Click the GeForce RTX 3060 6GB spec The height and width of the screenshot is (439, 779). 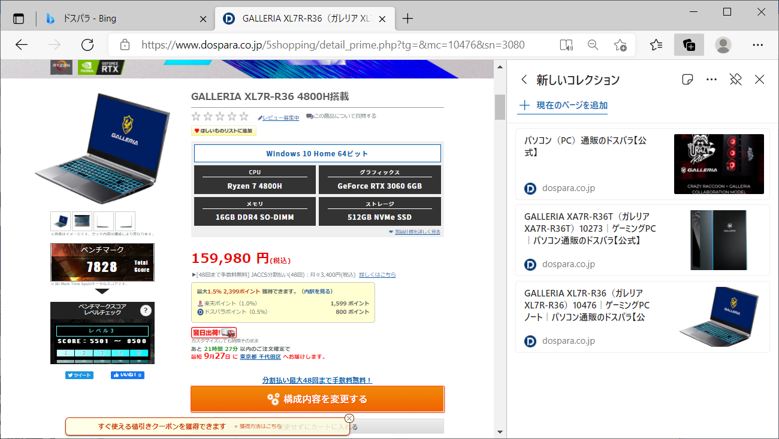click(379, 180)
